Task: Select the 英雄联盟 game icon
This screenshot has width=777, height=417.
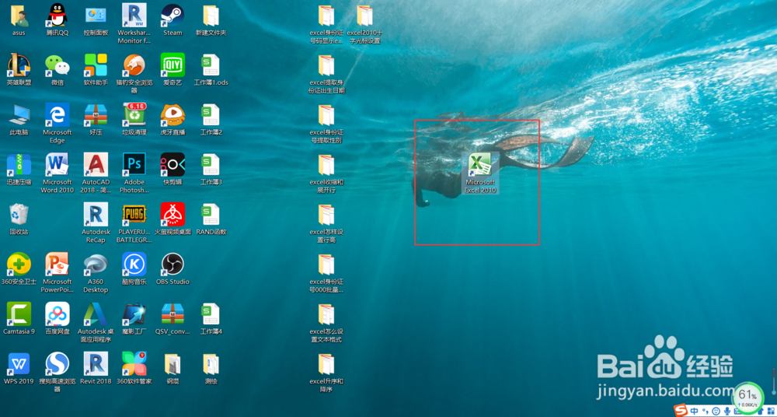Action: pyautogui.click(x=19, y=69)
